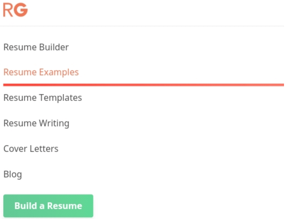294x219 pixels.
Task: Click the RG logo icon
Action: coord(16,10)
